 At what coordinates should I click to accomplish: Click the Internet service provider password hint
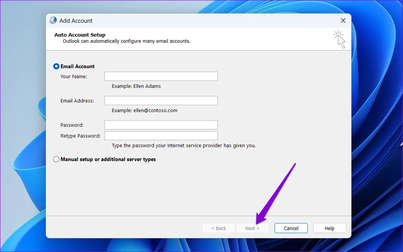pyautogui.click(x=184, y=146)
